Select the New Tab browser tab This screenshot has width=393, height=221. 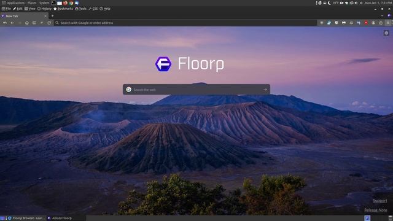(25, 16)
